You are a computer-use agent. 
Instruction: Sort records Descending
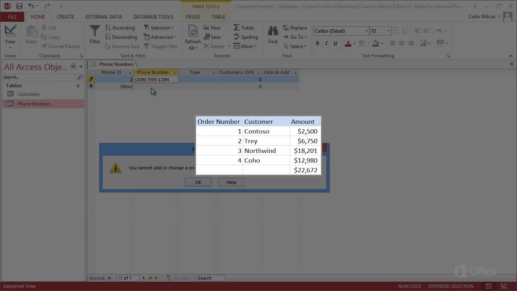click(121, 37)
